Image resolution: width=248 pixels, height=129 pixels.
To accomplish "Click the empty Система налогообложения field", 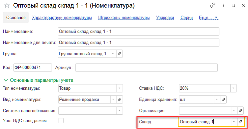I will (x=88, y=110).
